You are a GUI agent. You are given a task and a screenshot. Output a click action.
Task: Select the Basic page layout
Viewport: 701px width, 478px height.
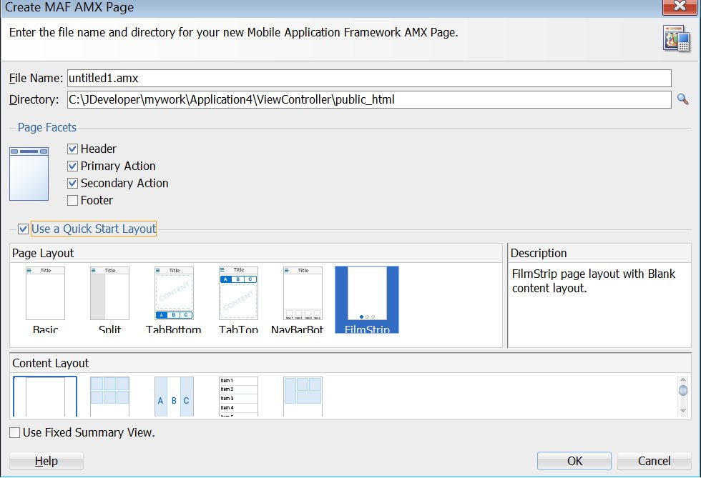[45, 300]
